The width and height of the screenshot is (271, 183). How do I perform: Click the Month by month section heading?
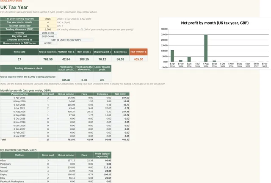[25, 90]
